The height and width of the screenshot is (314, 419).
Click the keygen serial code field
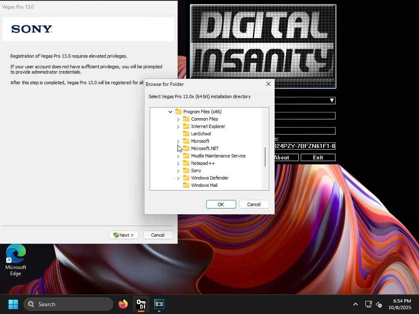pyautogui.click(x=305, y=146)
